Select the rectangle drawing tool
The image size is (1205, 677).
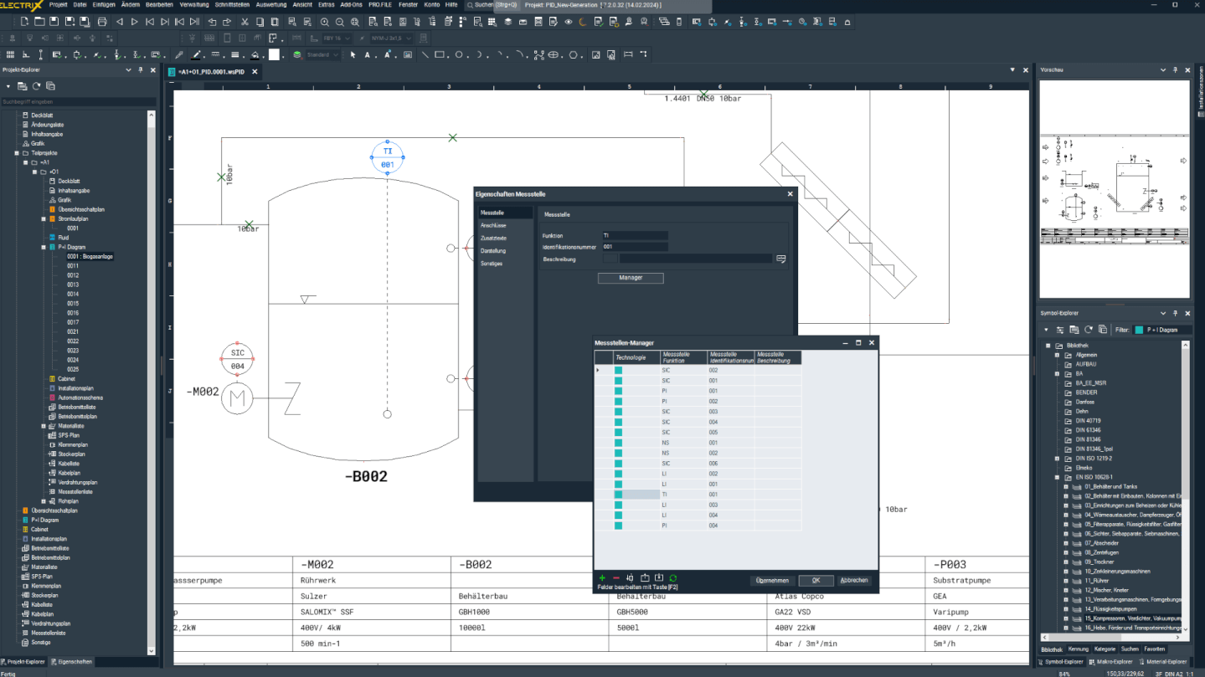(439, 55)
